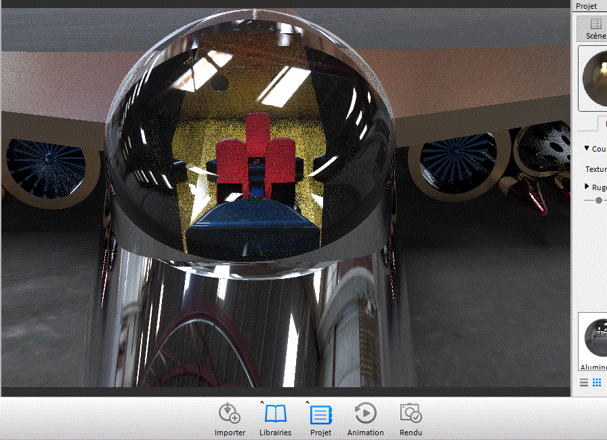
Task: Expand the Rug... (roughness) section
Action: pos(587,187)
